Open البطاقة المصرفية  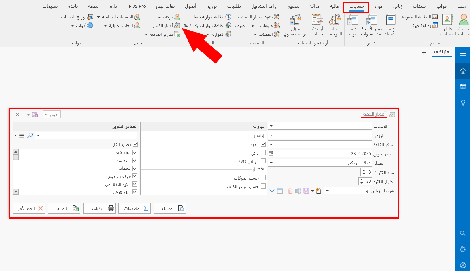[419, 17]
